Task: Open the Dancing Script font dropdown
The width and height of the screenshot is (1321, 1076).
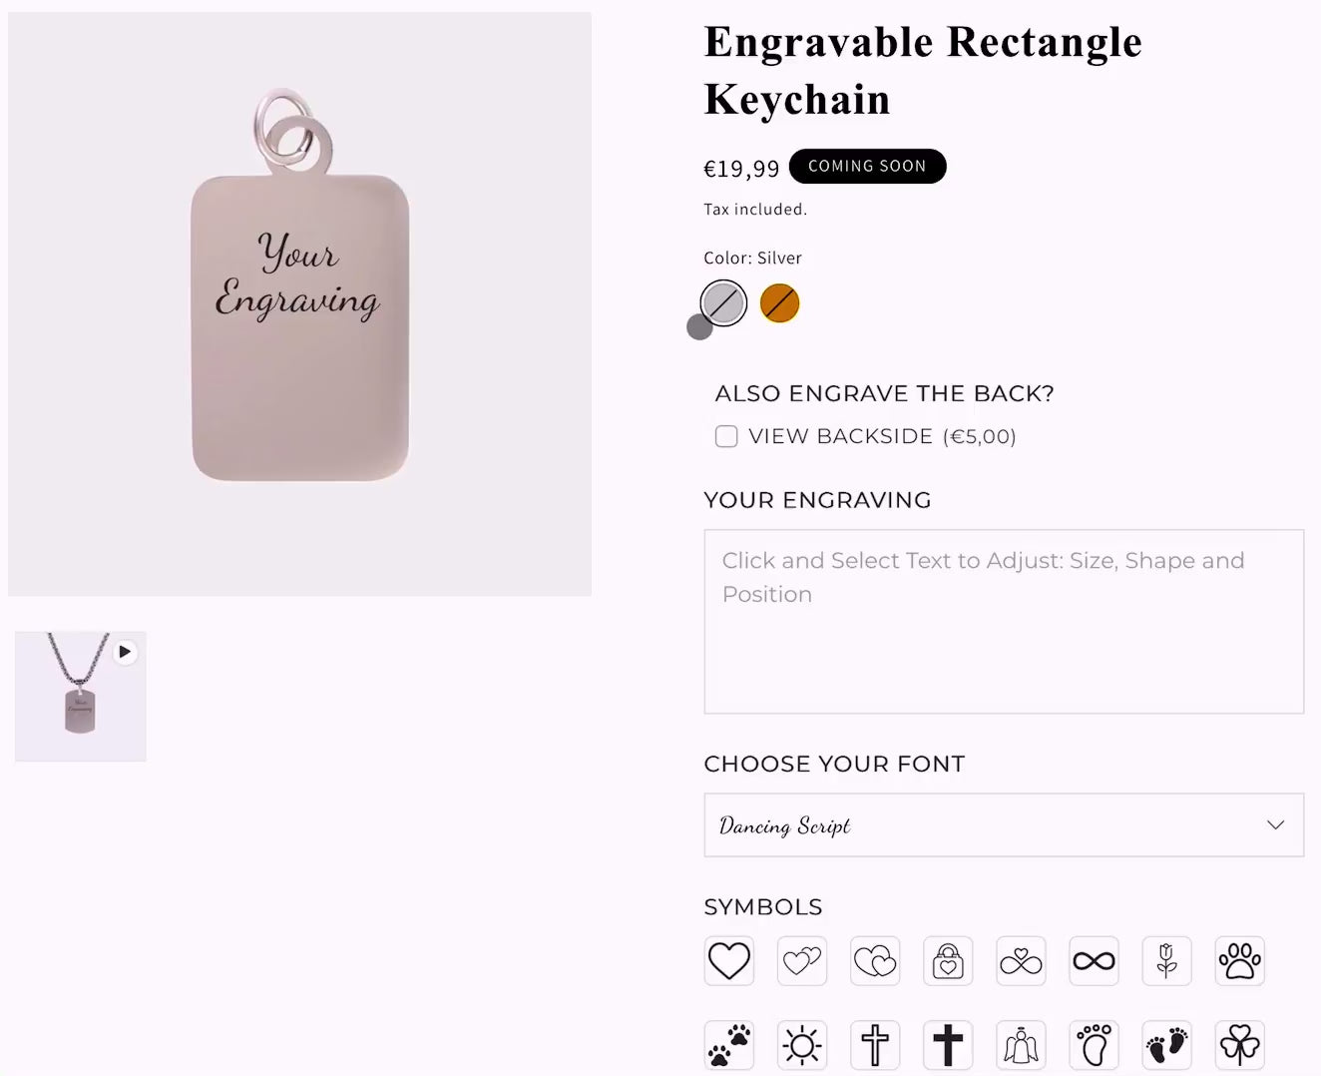Action: [x=1004, y=825]
